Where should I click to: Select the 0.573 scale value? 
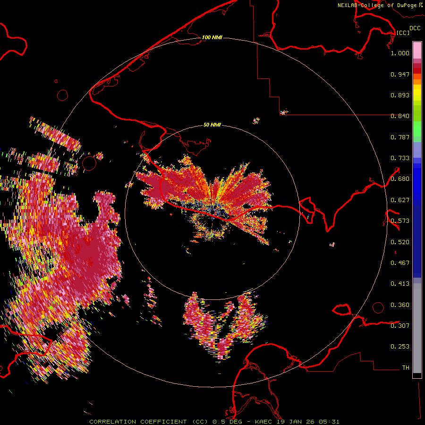pos(400,221)
